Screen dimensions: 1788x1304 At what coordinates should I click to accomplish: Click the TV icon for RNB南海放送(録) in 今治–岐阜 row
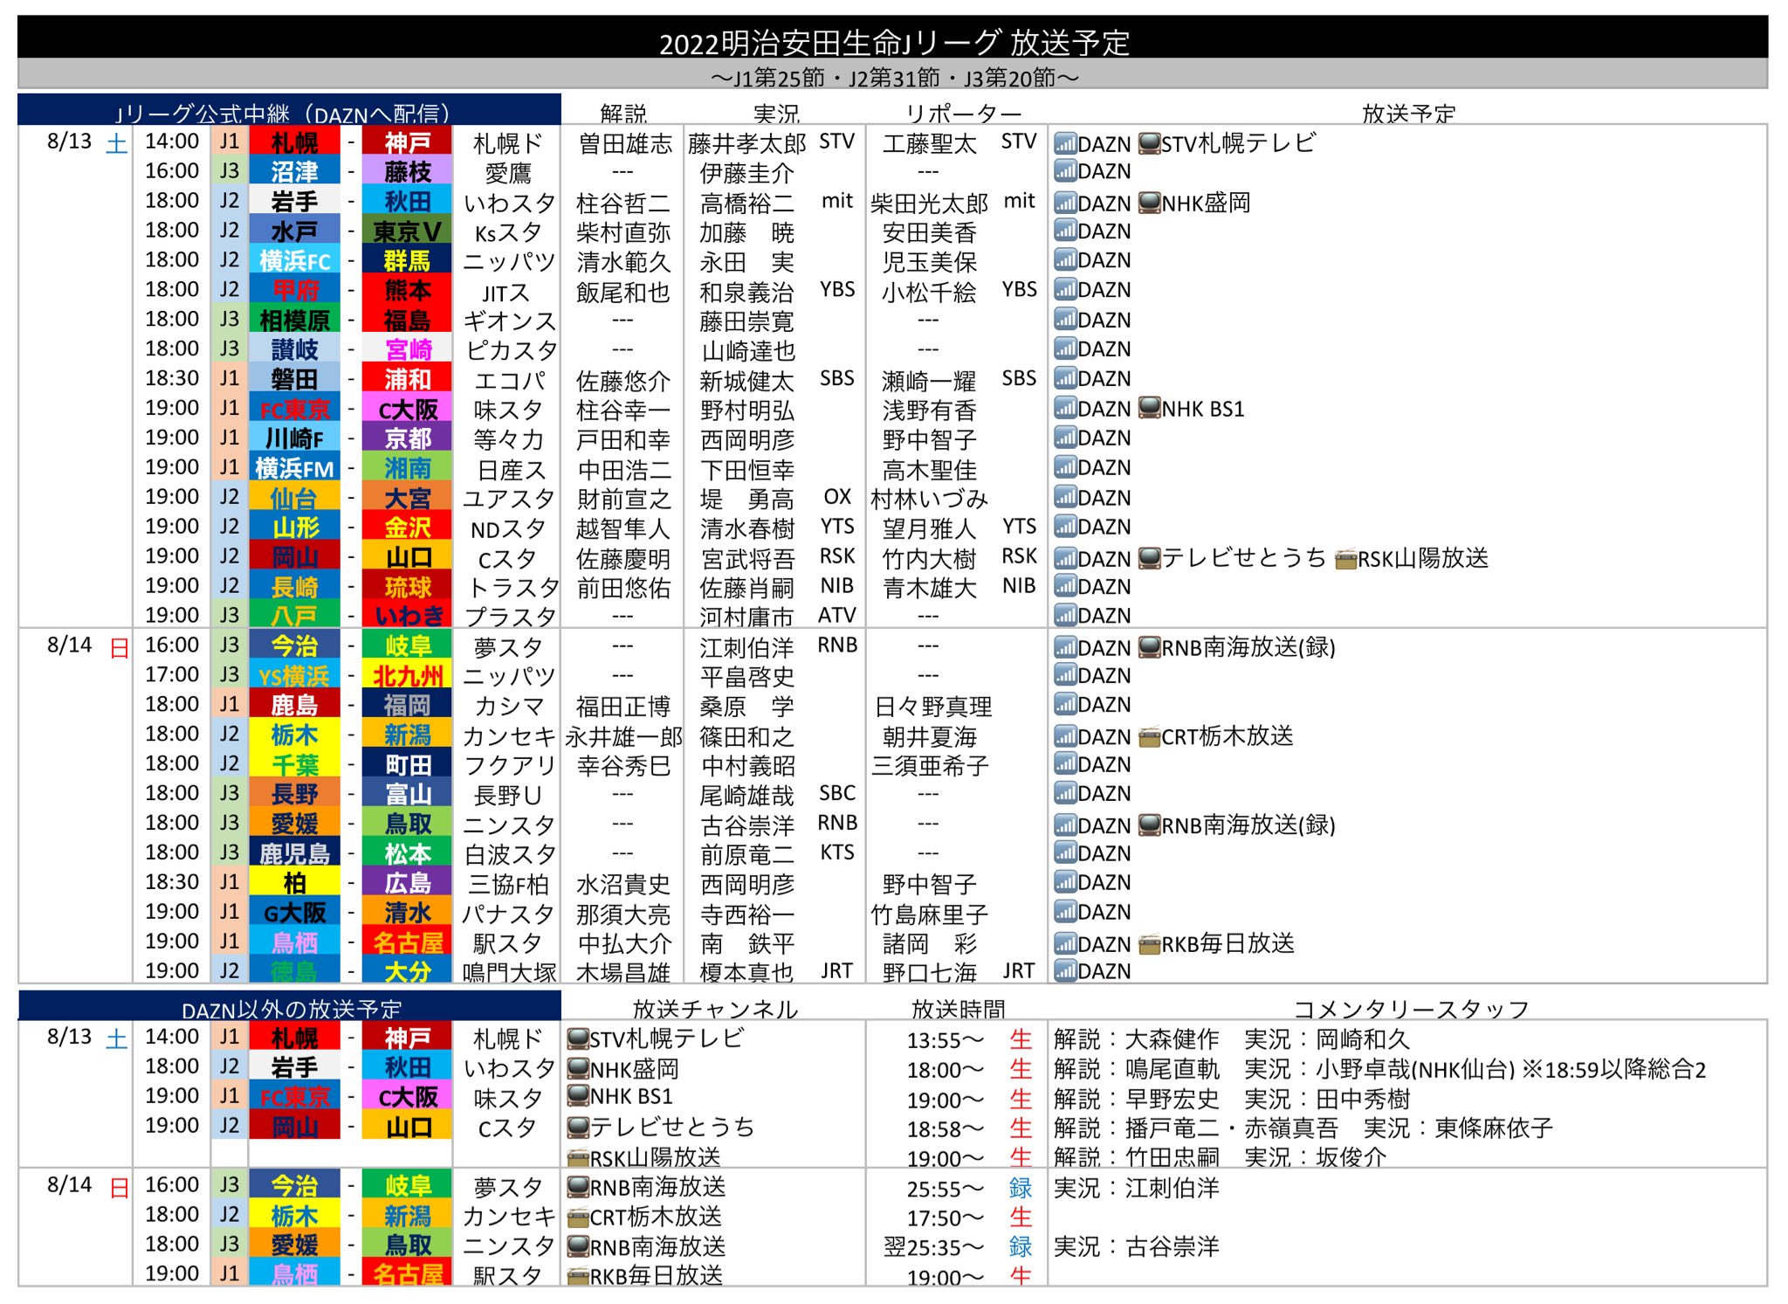click(1150, 648)
